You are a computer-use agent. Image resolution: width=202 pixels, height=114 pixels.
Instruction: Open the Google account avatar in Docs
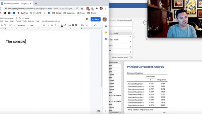pyautogui.click(x=104, y=19)
